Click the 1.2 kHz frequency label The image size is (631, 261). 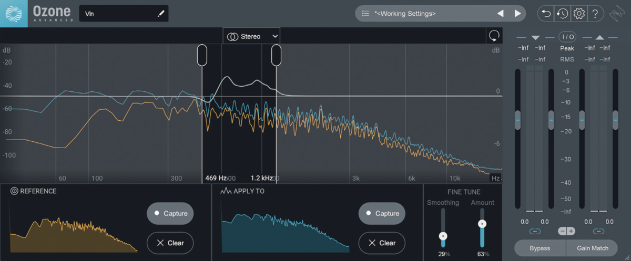(261, 178)
